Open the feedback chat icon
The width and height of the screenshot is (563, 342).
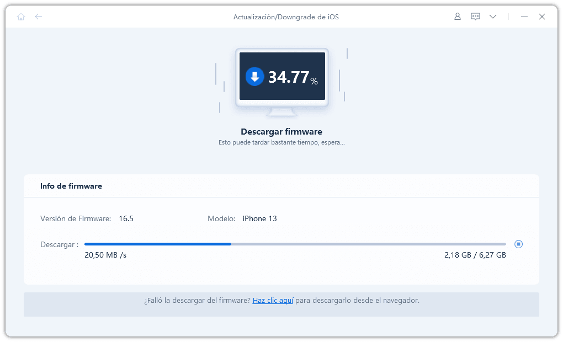click(x=475, y=17)
